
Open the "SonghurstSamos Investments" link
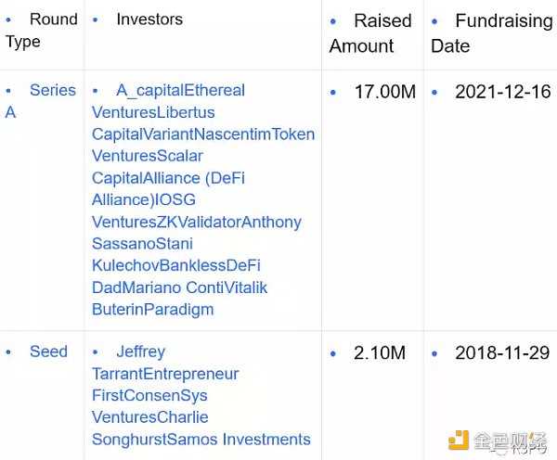click(201, 440)
